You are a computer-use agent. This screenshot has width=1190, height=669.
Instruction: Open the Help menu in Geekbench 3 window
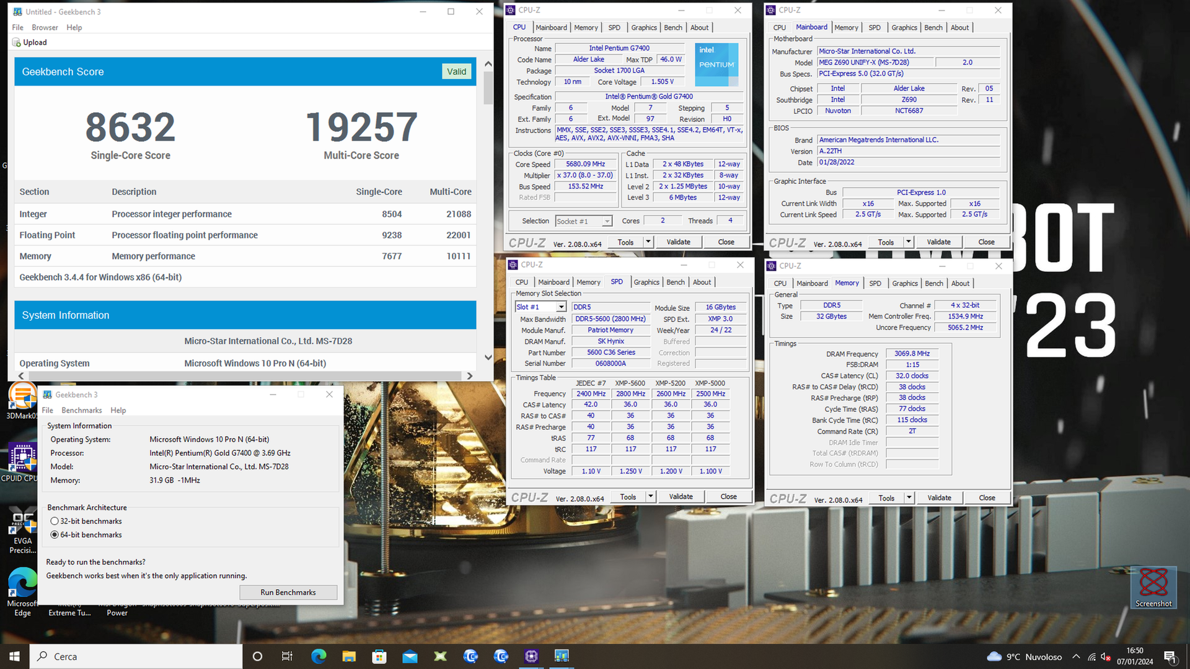point(118,410)
